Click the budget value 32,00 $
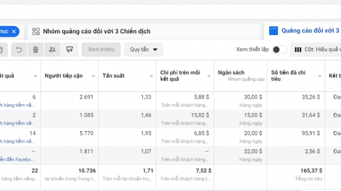The width and height of the screenshot is (341, 191). pos(253,151)
